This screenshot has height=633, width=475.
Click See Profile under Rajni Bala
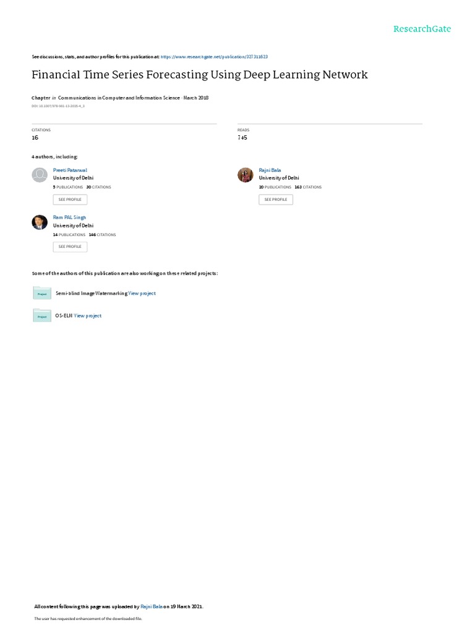[x=276, y=200]
